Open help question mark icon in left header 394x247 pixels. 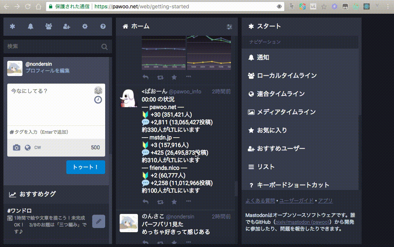tap(103, 26)
